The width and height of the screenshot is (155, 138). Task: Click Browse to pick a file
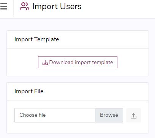pyautogui.click(x=109, y=115)
